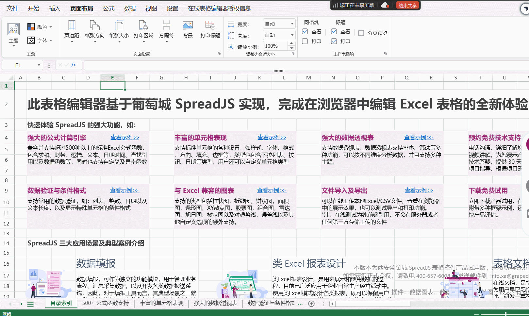529x316 pixels.
Task: Click the signal bars icon in share bar
Action: pyautogui.click(x=336, y=5)
